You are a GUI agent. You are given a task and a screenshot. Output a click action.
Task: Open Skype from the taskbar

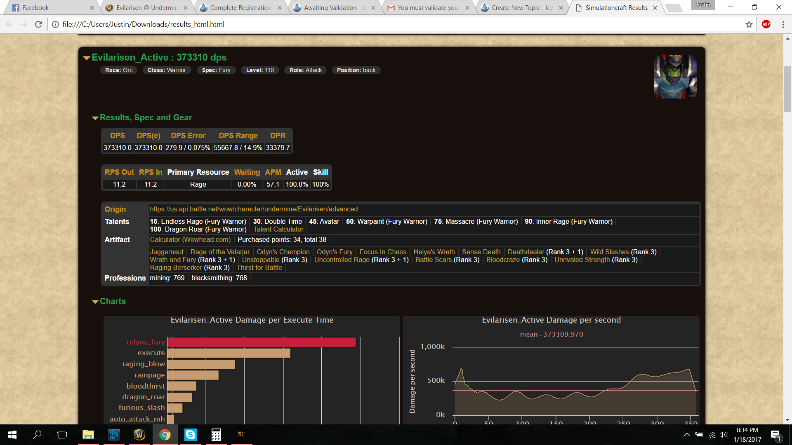pos(190,434)
